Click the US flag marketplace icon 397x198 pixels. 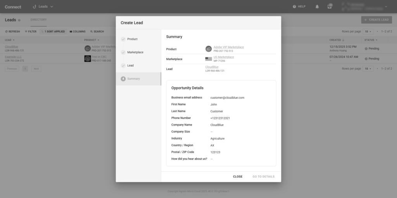pyautogui.click(x=209, y=59)
